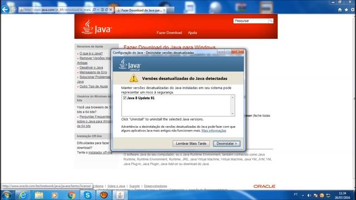Image resolution: width=356 pixels, height=200 pixels.
Task: Open the Windows Start menu
Action: (6, 195)
